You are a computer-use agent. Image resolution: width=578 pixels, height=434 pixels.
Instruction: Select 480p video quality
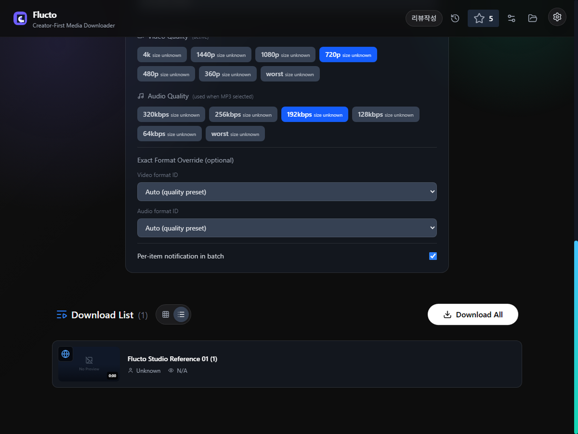tap(166, 74)
